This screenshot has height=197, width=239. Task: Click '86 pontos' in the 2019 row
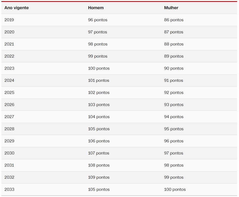click(x=174, y=20)
